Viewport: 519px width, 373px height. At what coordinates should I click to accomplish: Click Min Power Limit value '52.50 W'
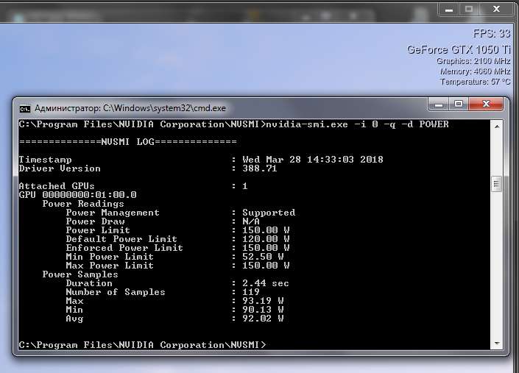coord(263,257)
